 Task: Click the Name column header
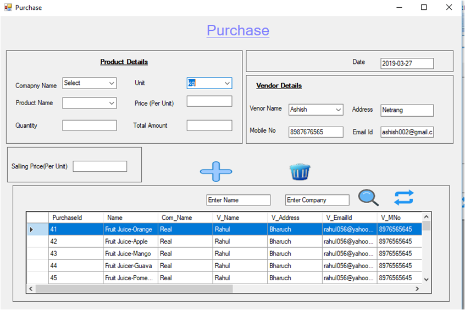(x=130, y=217)
